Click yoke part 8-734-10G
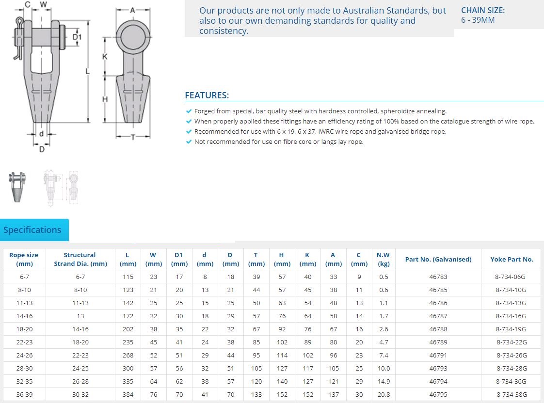The height and width of the screenshot is (403, 544). [x=511, y=290]
